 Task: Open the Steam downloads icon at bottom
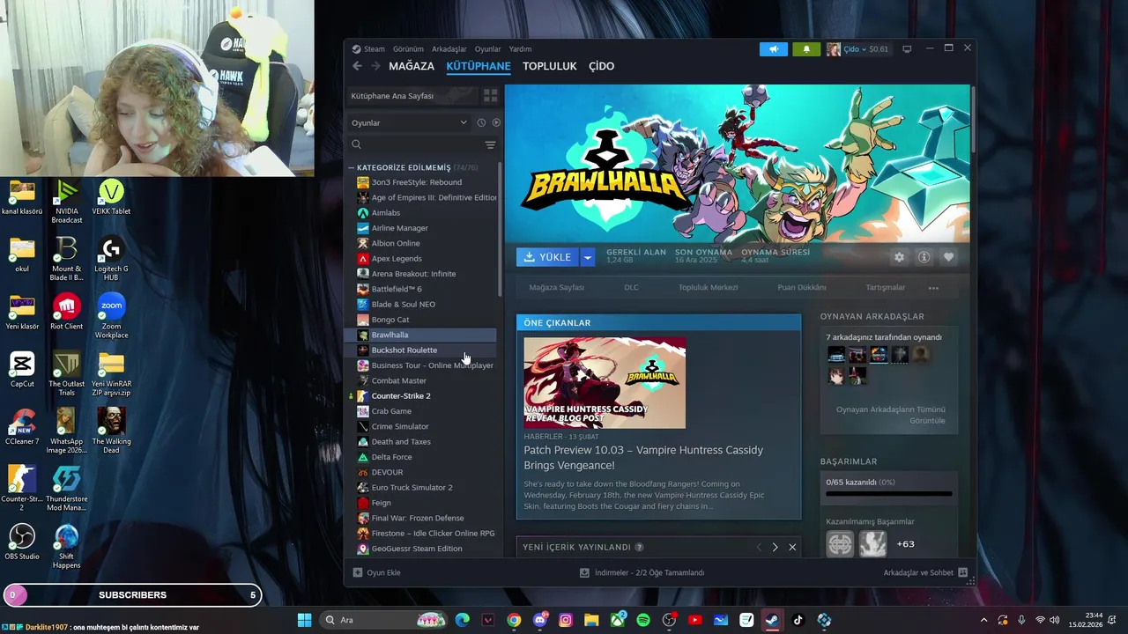[584, 572]
